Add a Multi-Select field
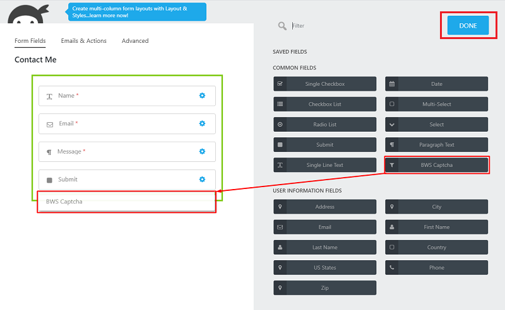Viewport: 505px width, 310px height. 436,104
